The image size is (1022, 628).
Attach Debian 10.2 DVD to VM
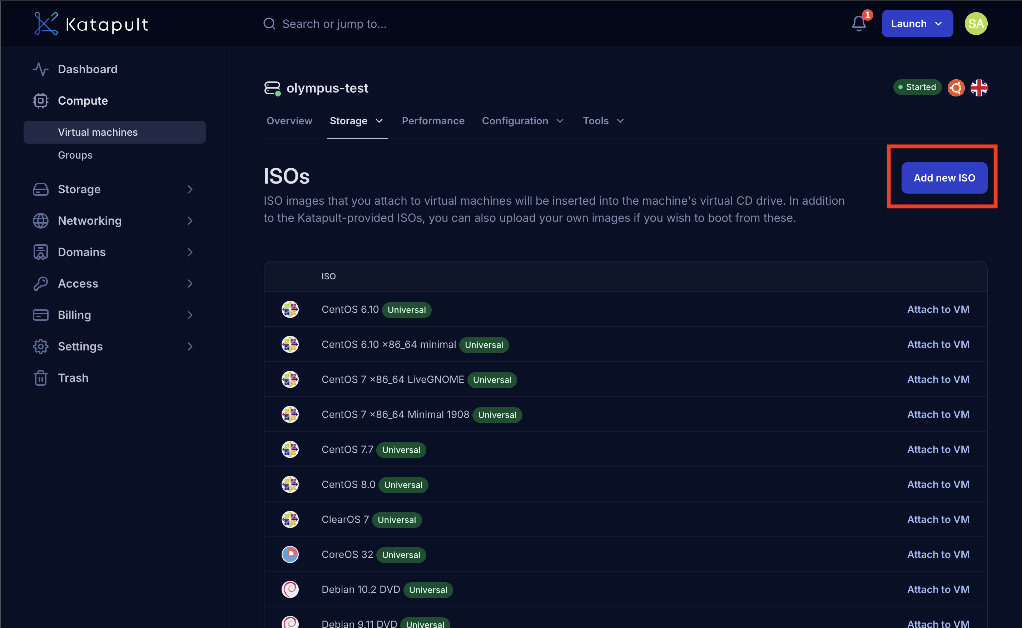coord(938,589)
